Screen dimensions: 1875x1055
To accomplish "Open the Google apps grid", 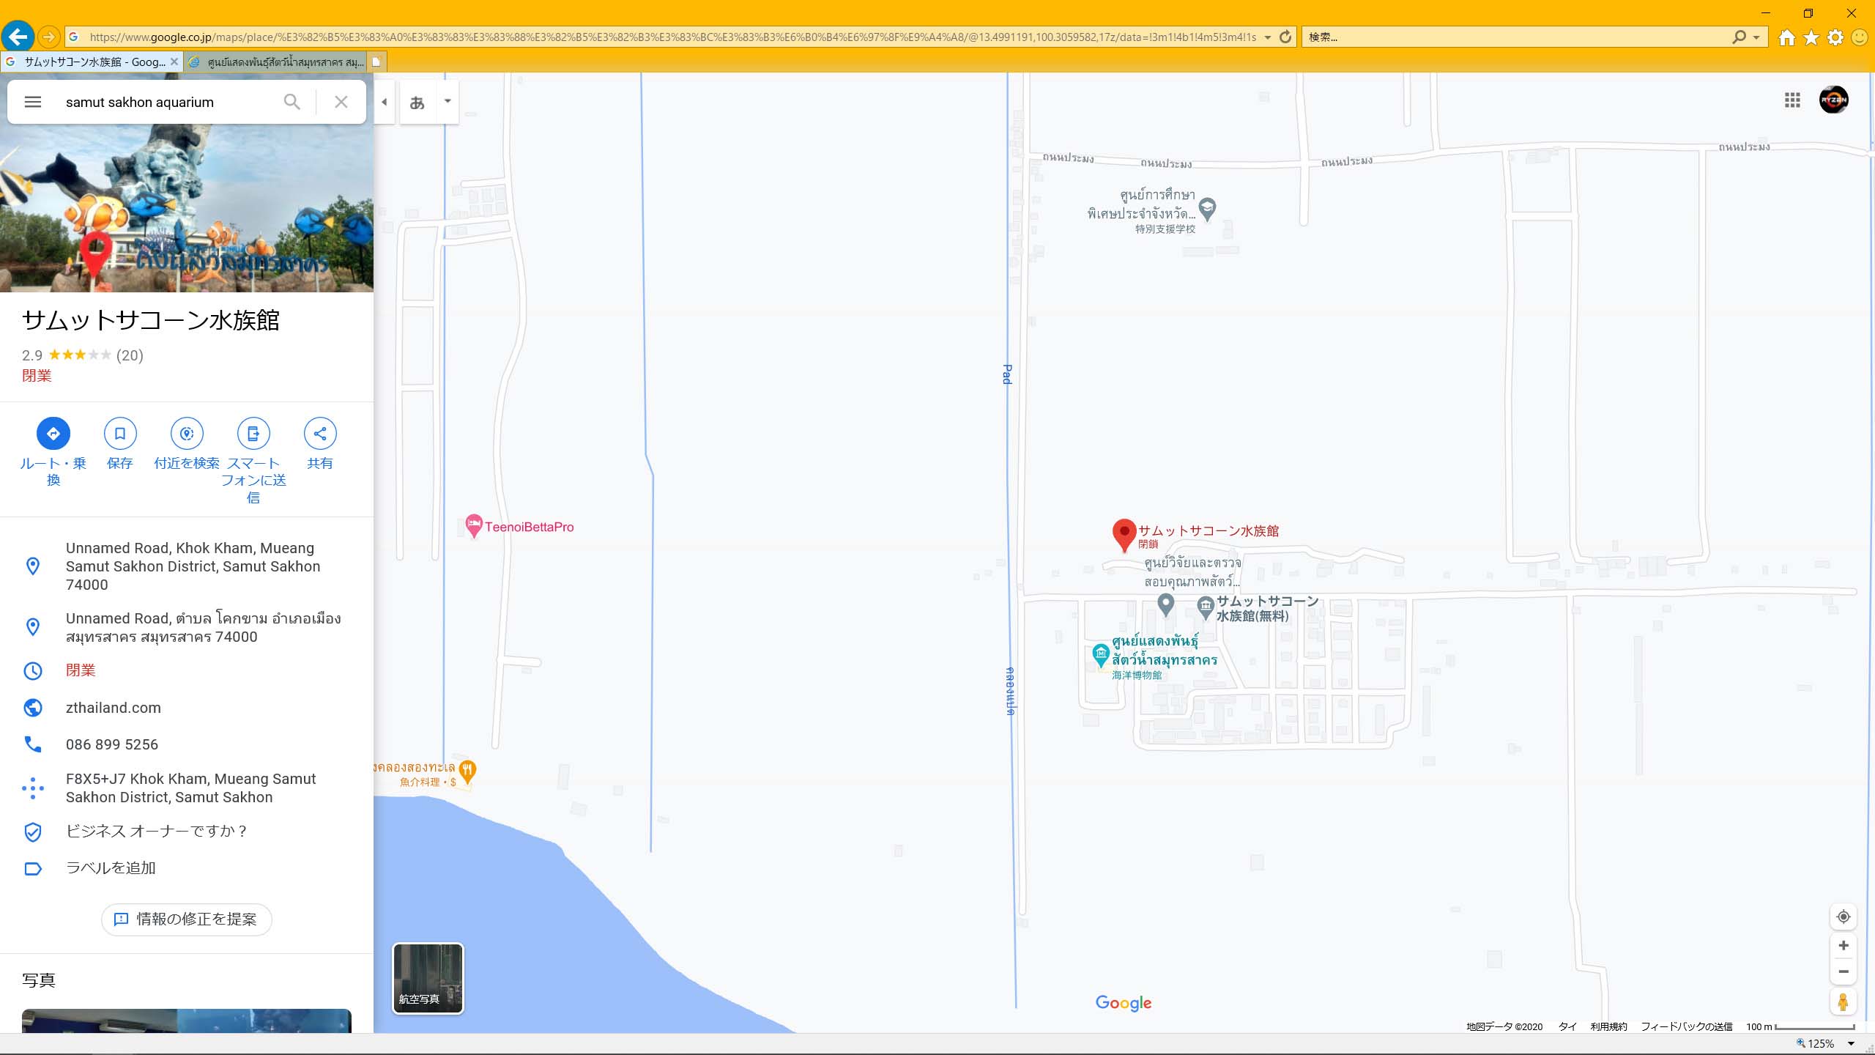I will click(1792, 100).
